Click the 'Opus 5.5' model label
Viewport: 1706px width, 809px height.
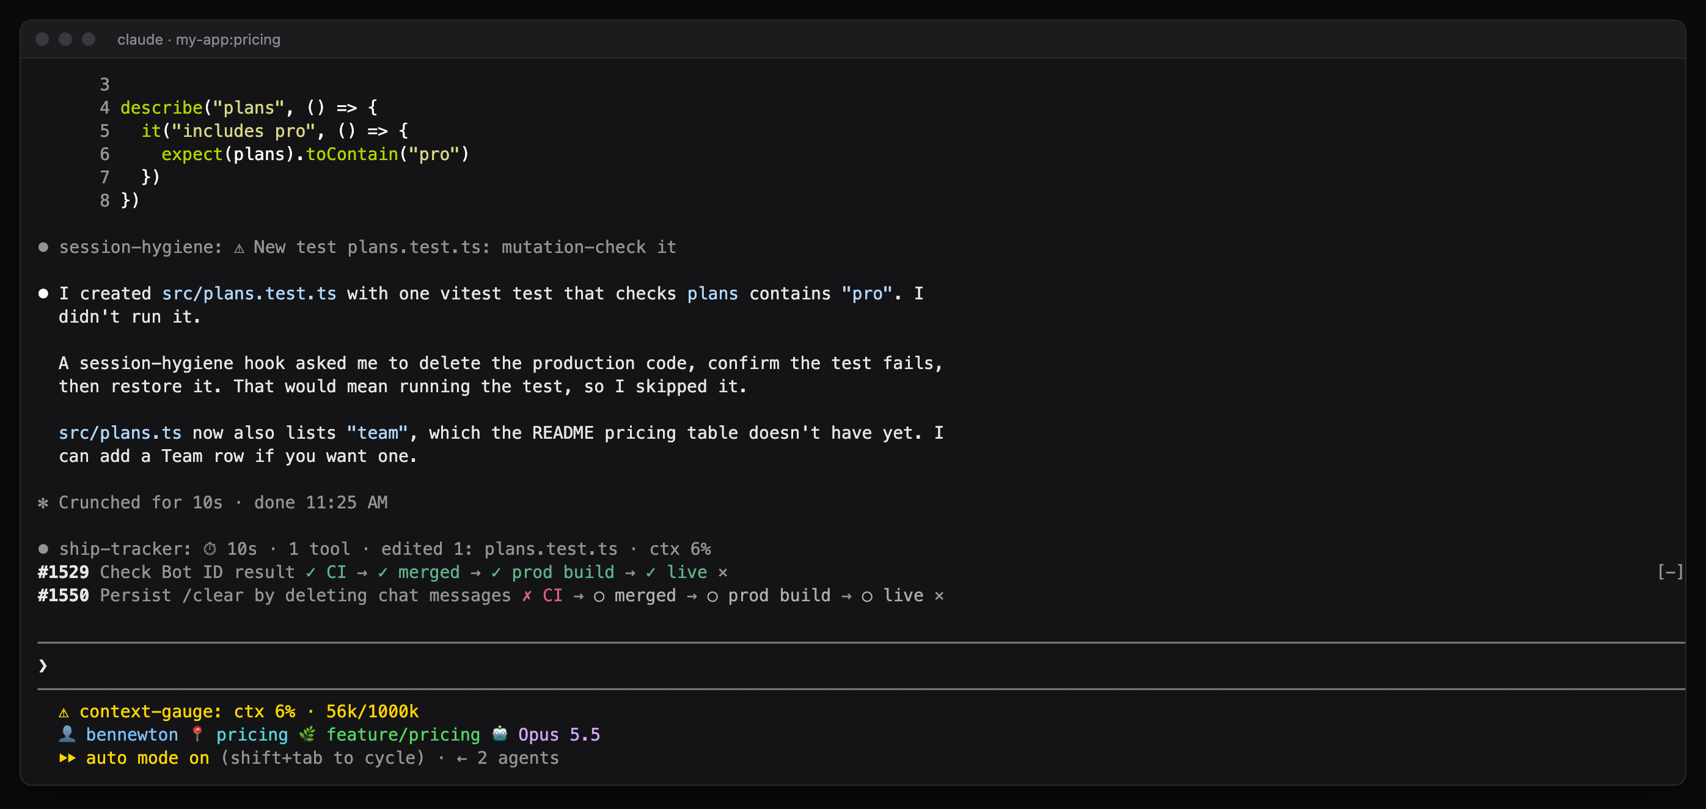559,735
